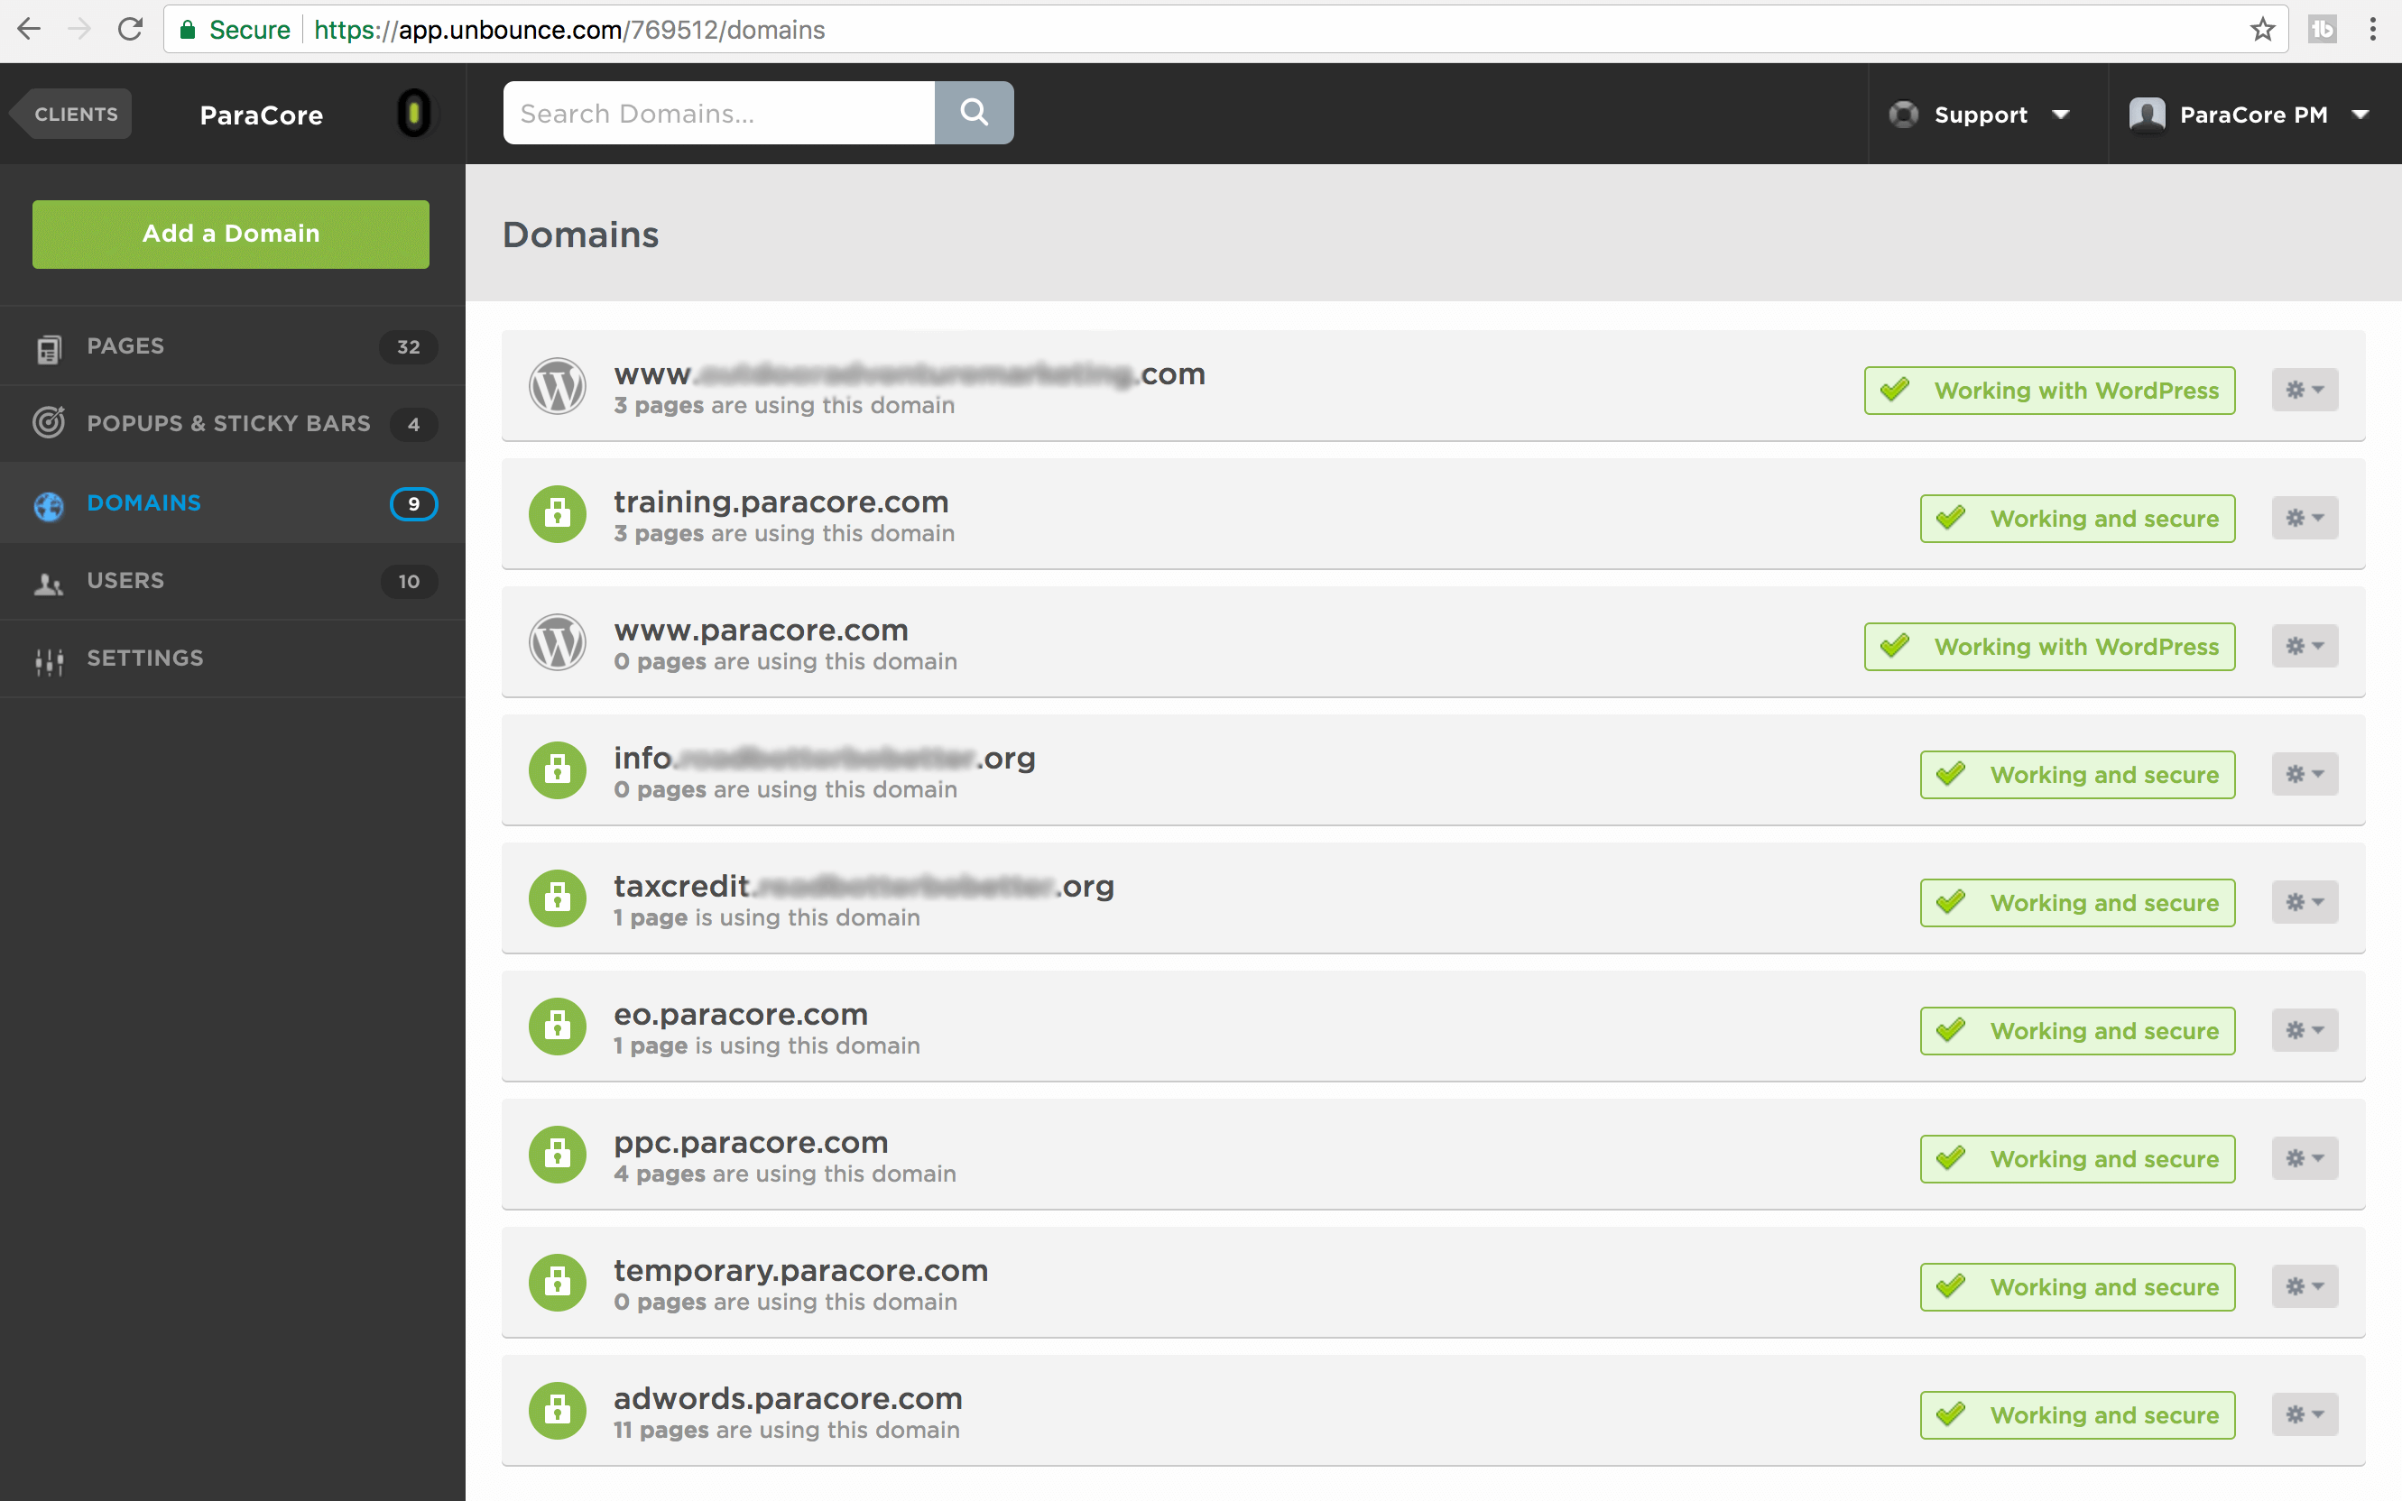Image resolution: width=2402 pixels, height=1501 pixels.
Task: Open the training.paracore.com domain link
Action: coord(781,502)
